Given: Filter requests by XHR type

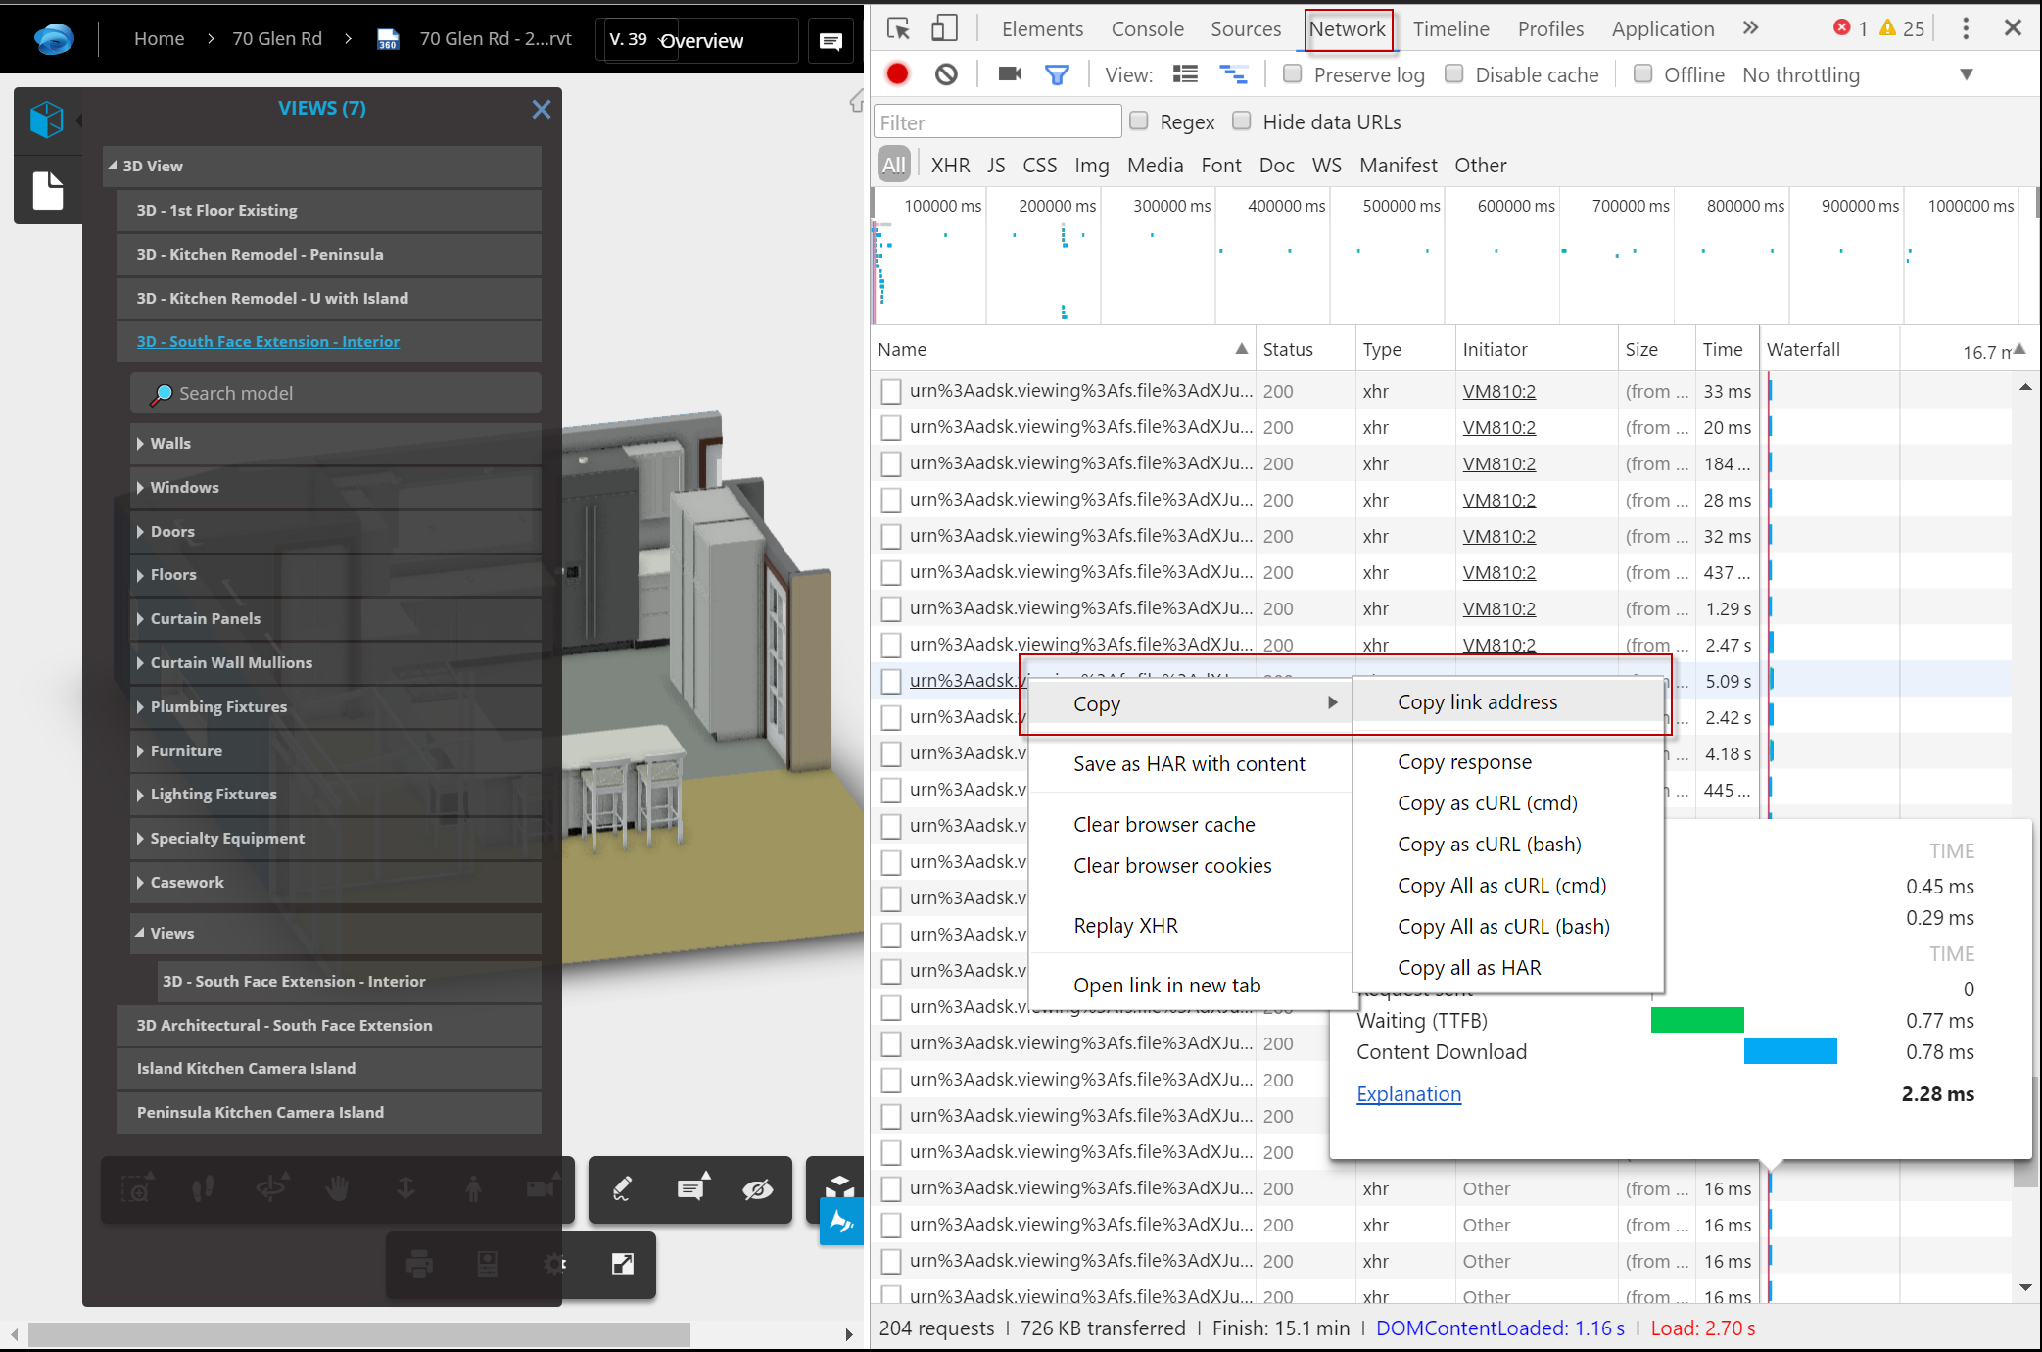Looking at the screenshot, I should tap(950, 166).
